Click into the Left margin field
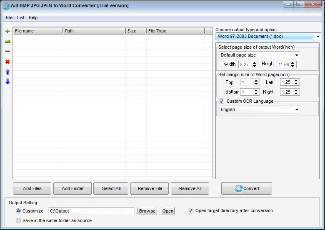 click(x=287, y=82)
